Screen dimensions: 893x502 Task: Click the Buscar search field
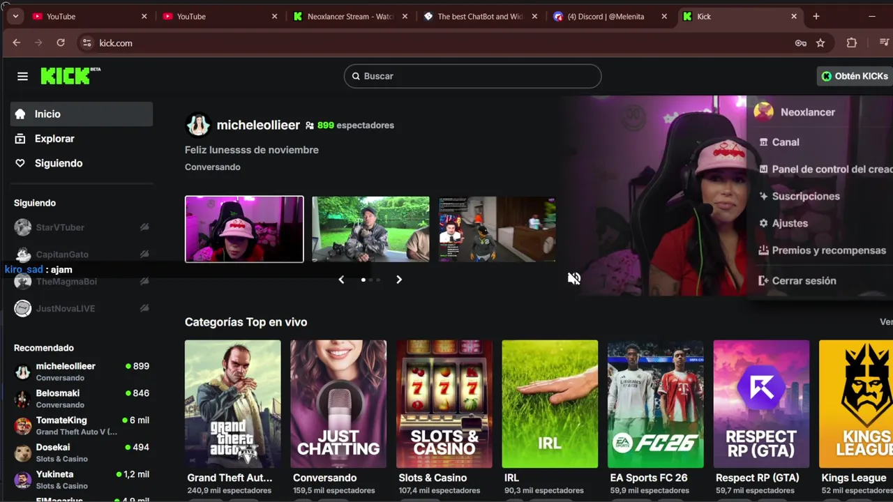[x=472, y=76]
